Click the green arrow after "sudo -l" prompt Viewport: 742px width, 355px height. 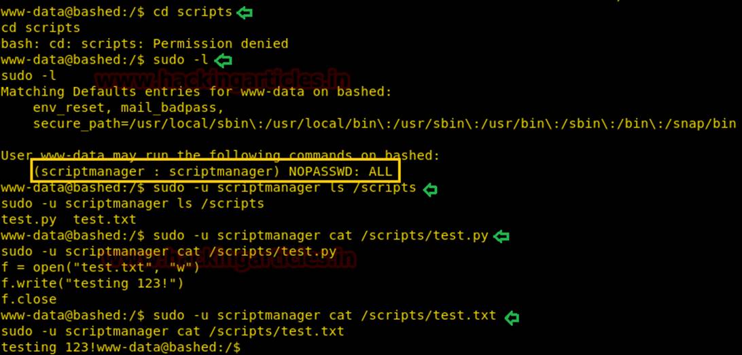(x=222, y=60)
